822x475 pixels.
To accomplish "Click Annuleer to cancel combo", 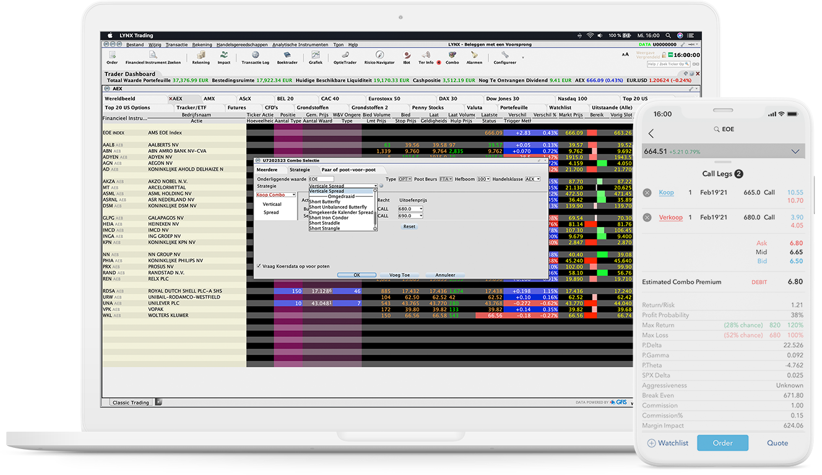I will click(445, 275).
